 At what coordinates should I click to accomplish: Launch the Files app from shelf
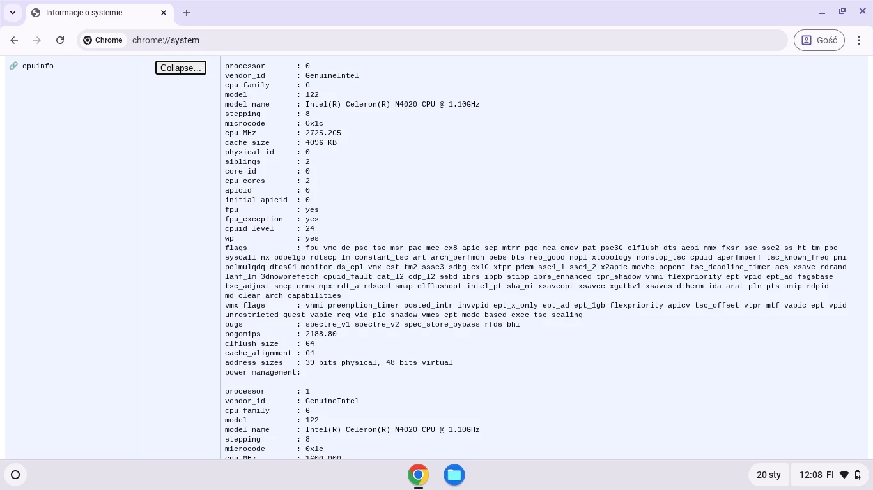[454, 475]
